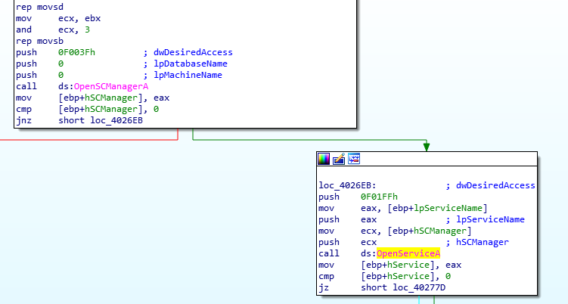The height and width of the screenshot is (304, 568).
Task: Click the rep movsd instruction
Action: pos(39,7)
